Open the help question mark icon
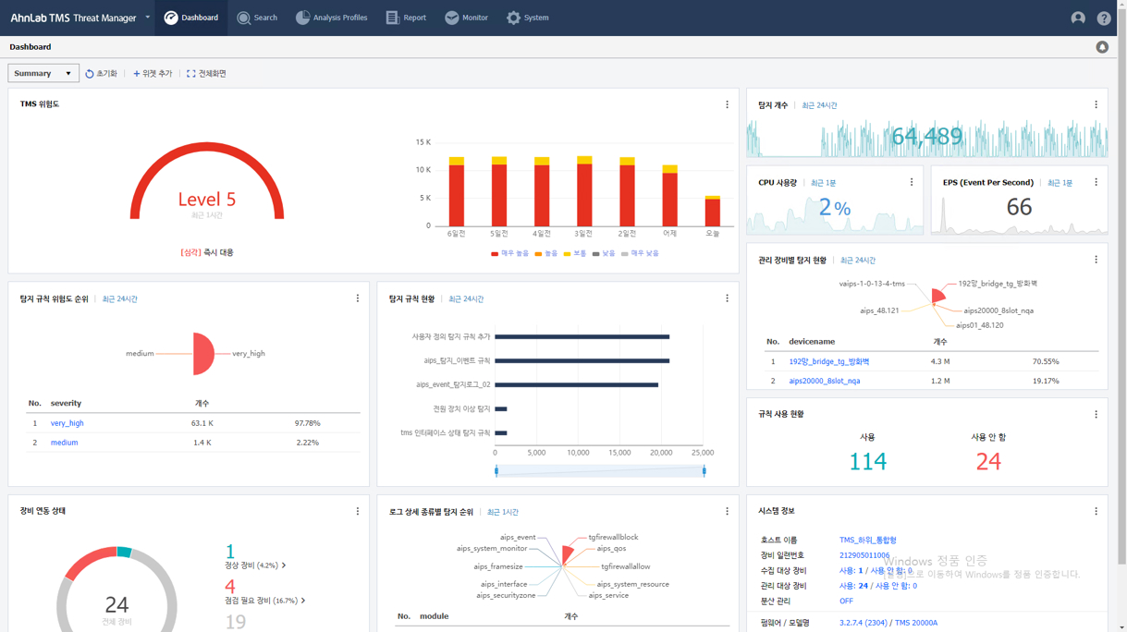 [1103, 18]
